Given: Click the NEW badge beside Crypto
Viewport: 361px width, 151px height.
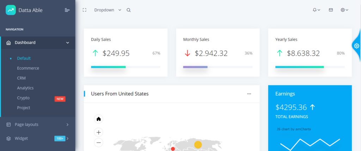Looking at the screenshot, I should pyautogui.click(x=60, y=99).
